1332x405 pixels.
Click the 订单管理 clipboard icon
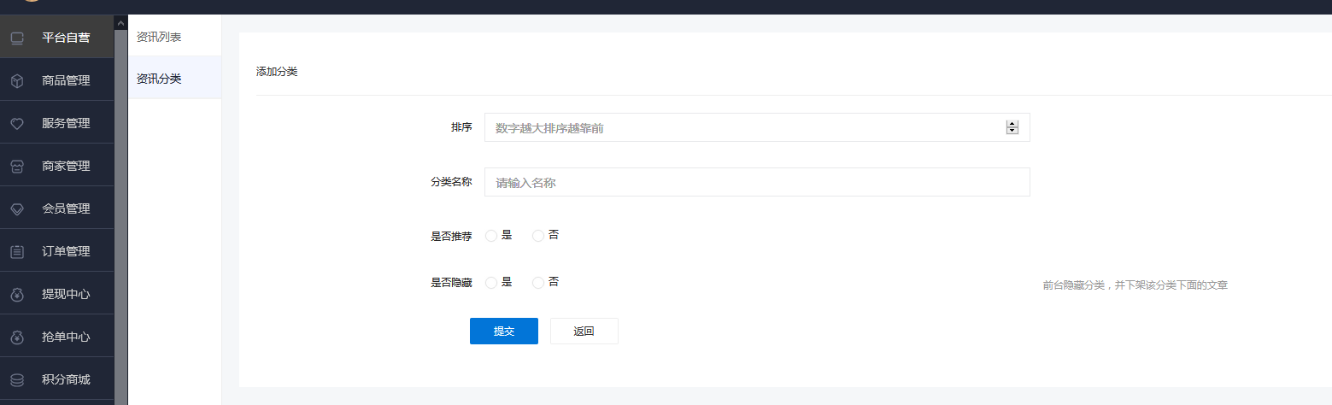coord(16,251)
